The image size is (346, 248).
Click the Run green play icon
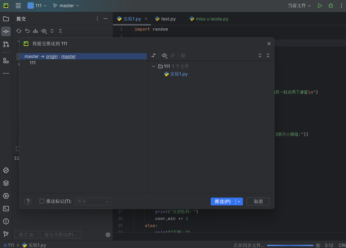[x=320, y=6]
